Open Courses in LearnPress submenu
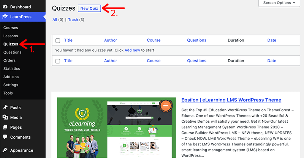The width and height of the screenshot is (304, 158). tap(11, 28)
